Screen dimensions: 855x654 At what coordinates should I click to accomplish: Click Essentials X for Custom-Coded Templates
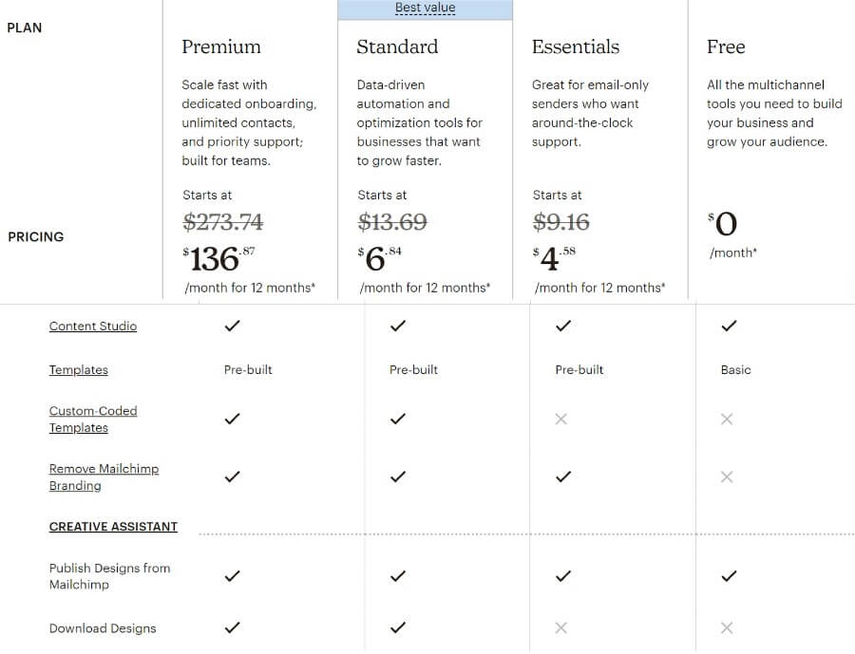click(561, 419)
